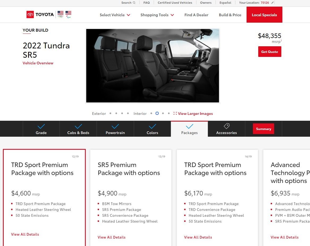
Task: Open the Vehicle Overview link
Action: [38, 63]
